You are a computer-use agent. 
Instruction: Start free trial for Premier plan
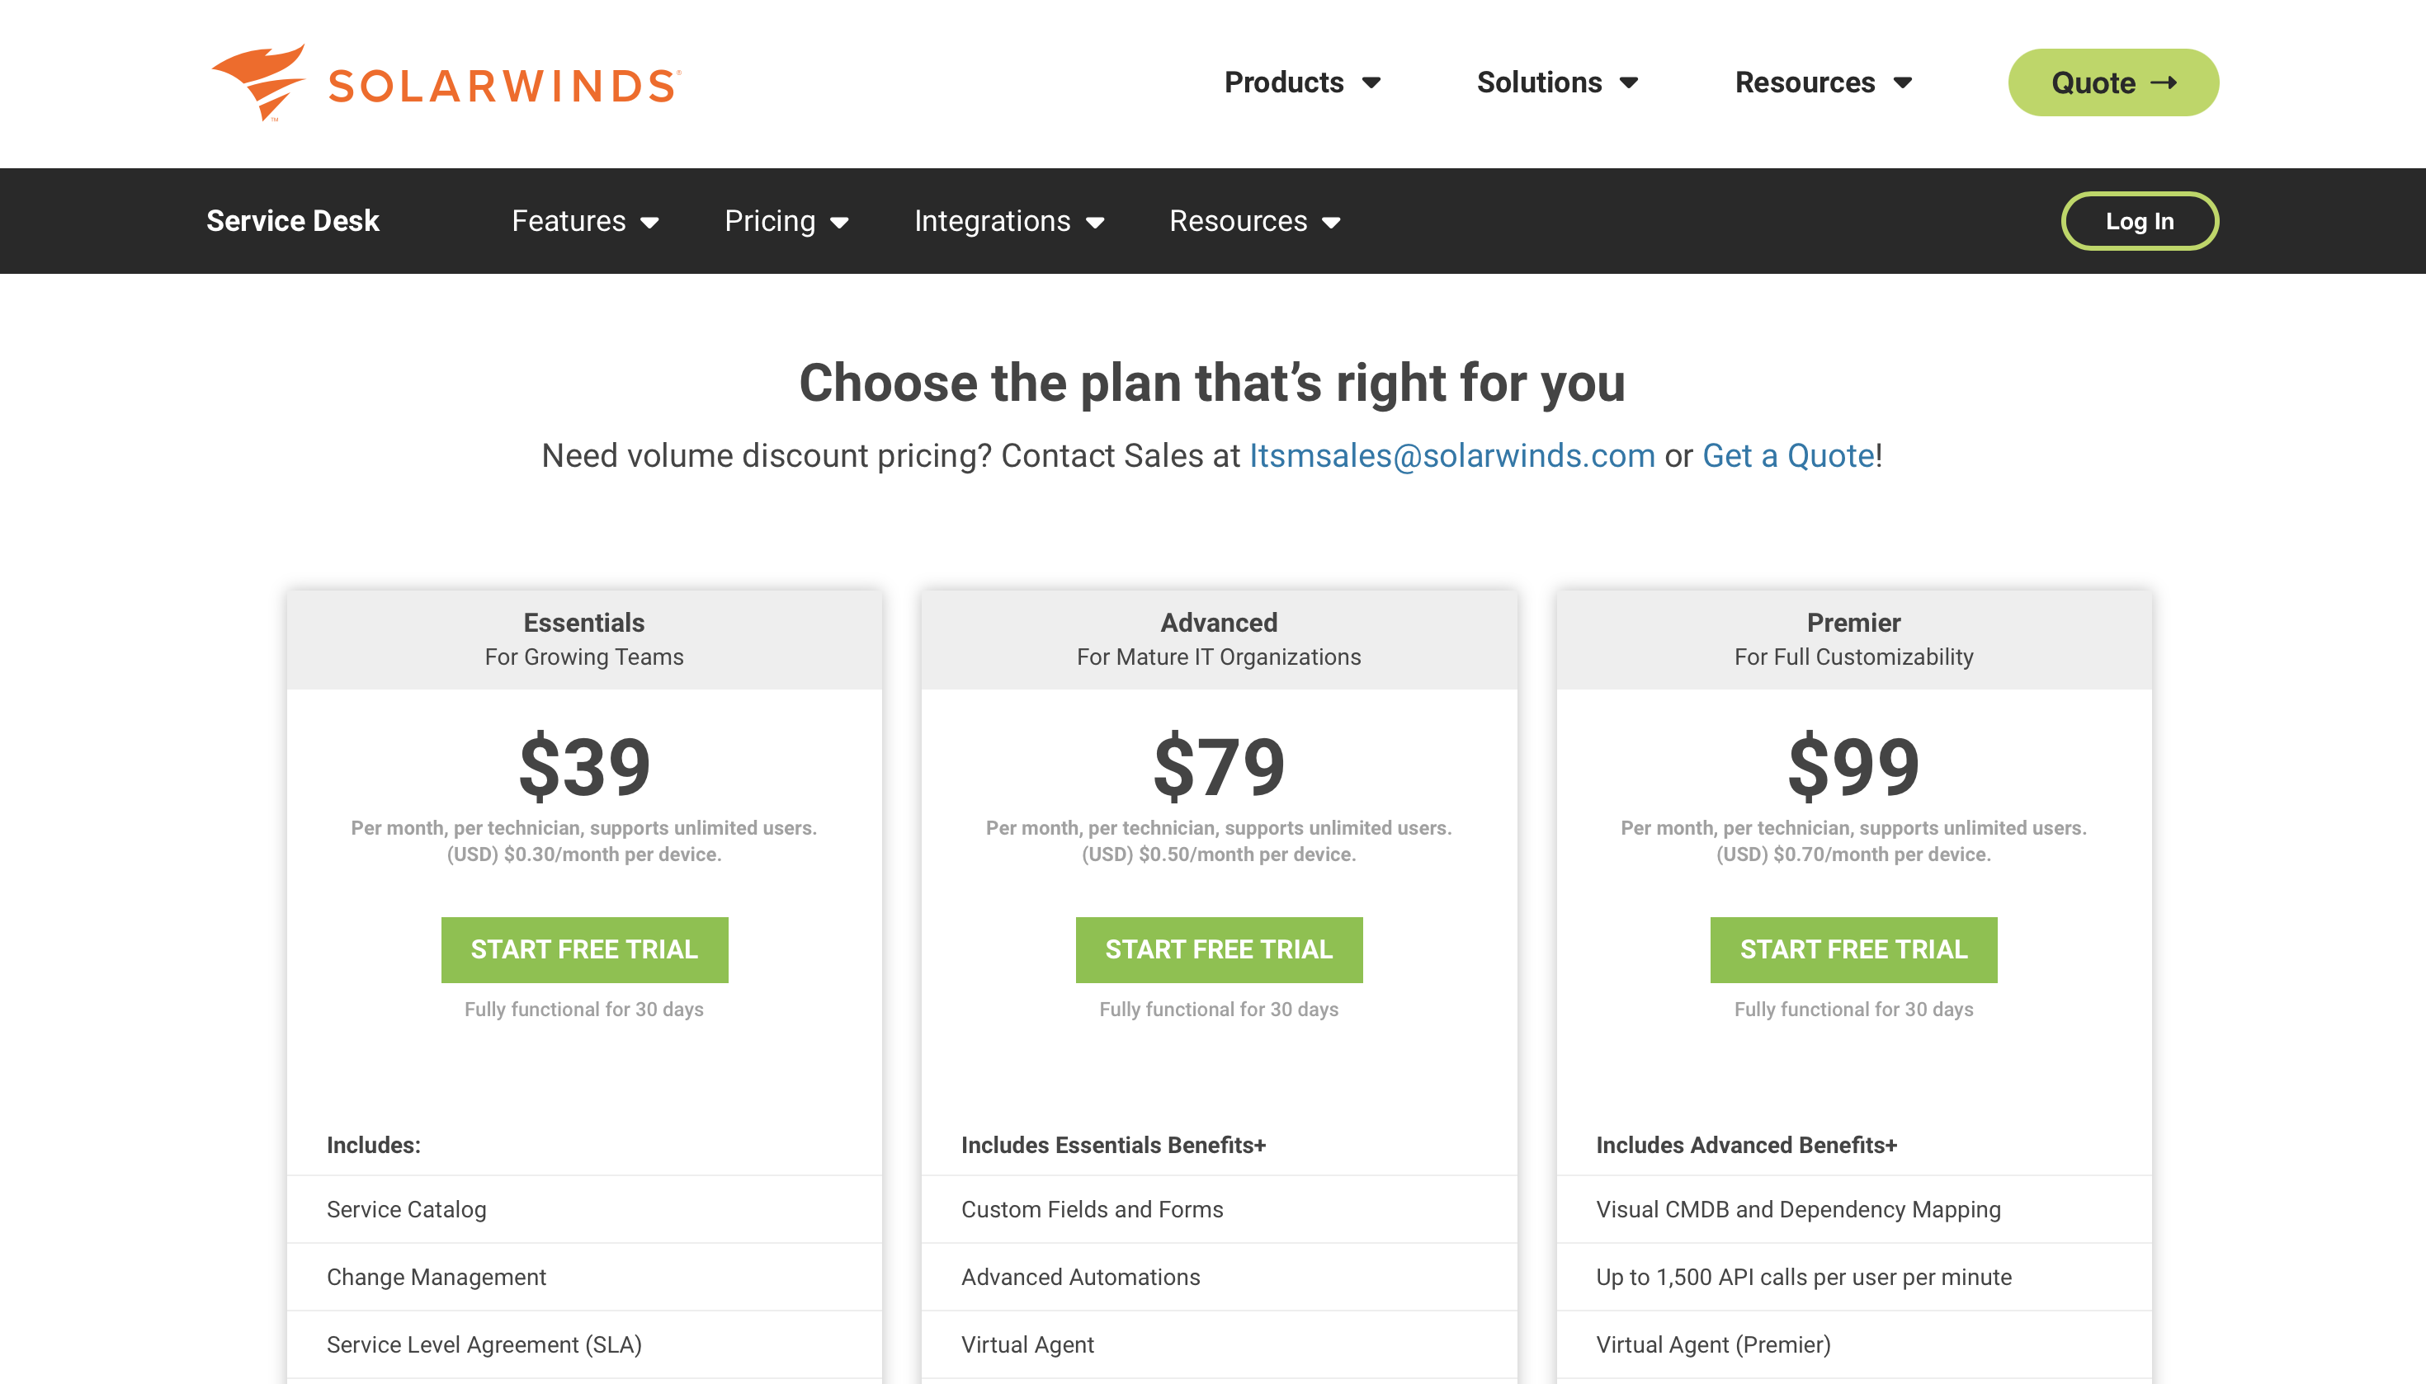tap(1853, 949)
